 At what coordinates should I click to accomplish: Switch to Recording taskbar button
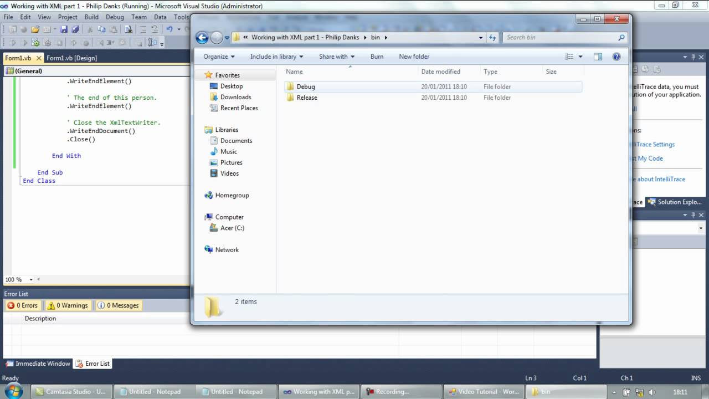(x=400, y=392)
